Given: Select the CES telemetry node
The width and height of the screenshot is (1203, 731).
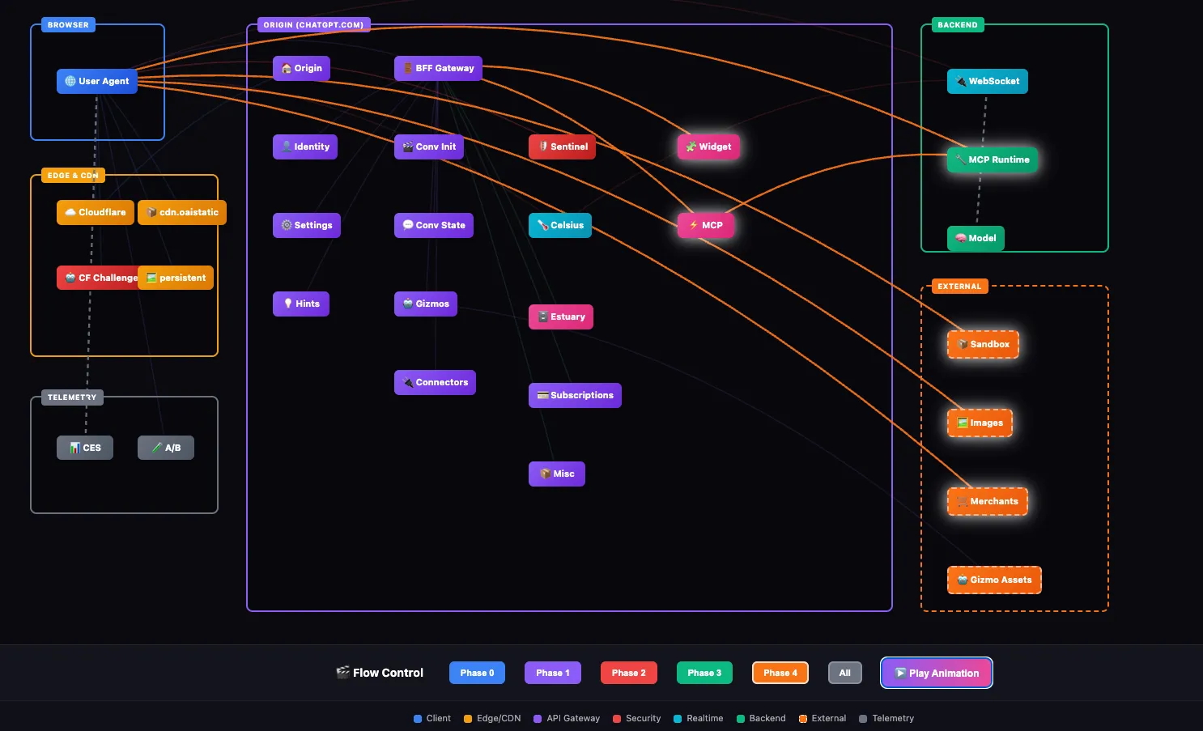Looking at the screenshot, I should (85, 448).
